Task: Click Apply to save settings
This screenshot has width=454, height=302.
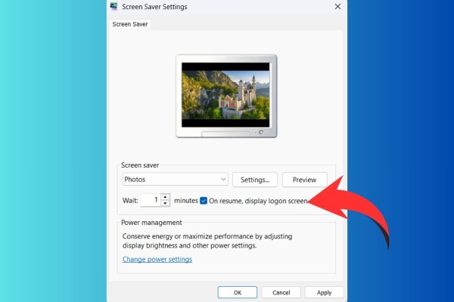Action: pos(324,292)
